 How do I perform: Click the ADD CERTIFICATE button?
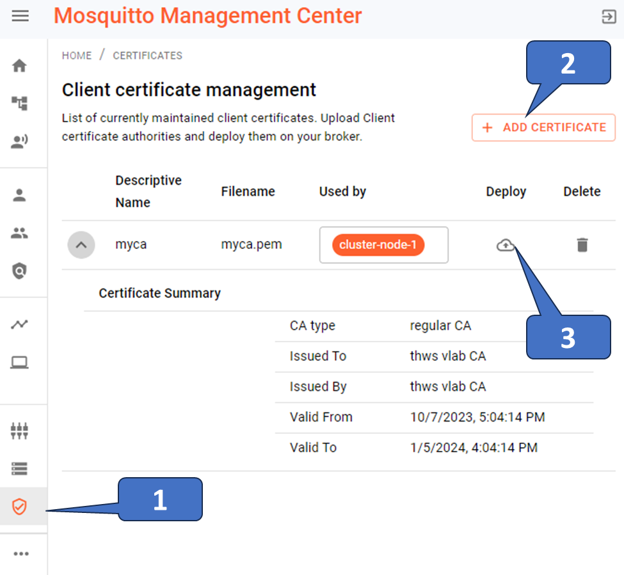click(x=543, y=127)
